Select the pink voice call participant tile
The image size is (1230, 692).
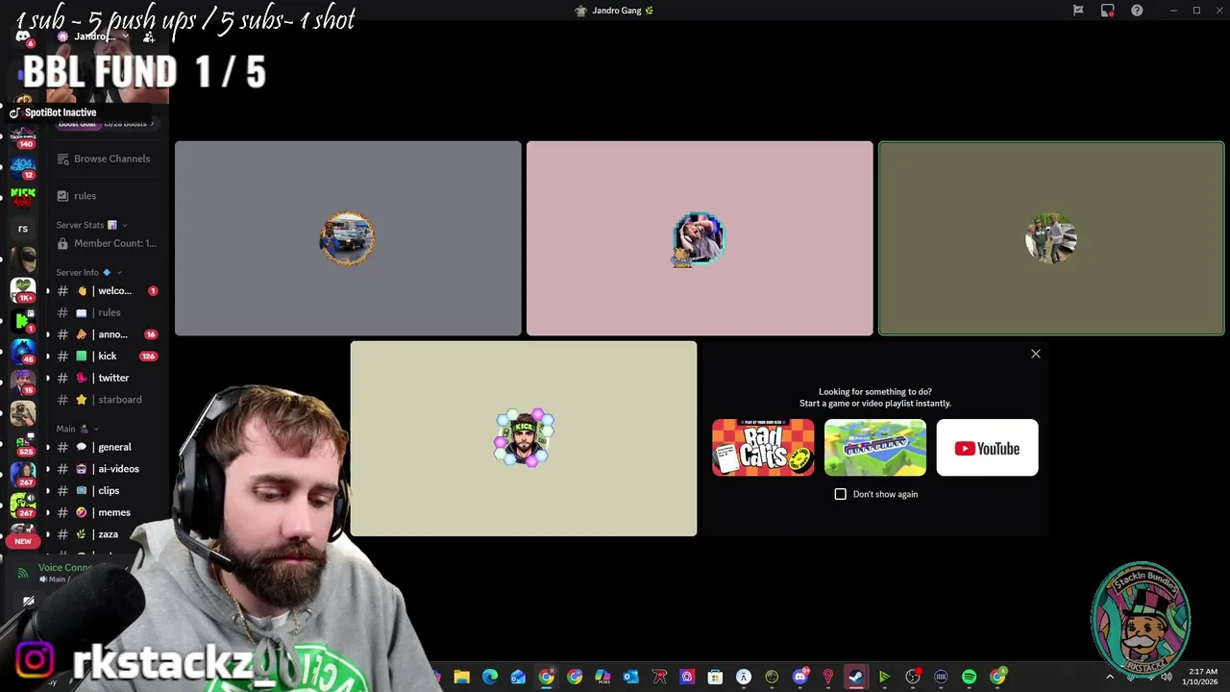tap(700, 238)
